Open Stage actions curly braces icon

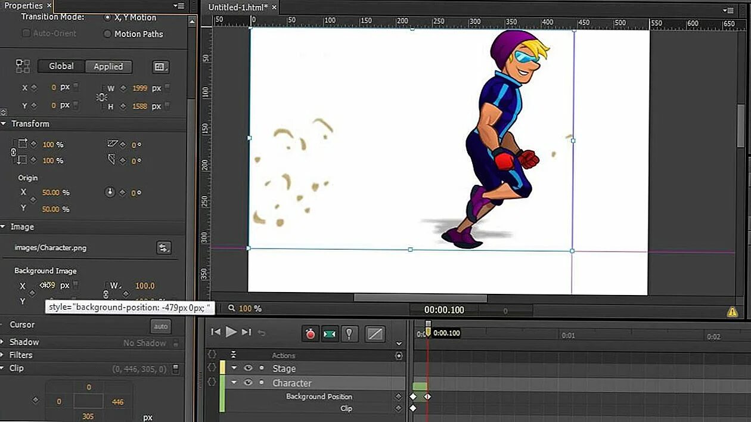[212, 368]
